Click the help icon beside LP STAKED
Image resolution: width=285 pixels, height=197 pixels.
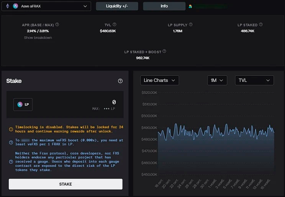262,24
